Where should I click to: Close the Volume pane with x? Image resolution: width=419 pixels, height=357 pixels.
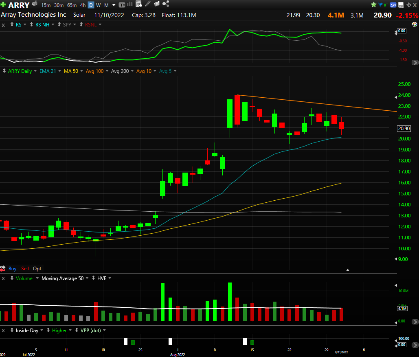point(3,278)
